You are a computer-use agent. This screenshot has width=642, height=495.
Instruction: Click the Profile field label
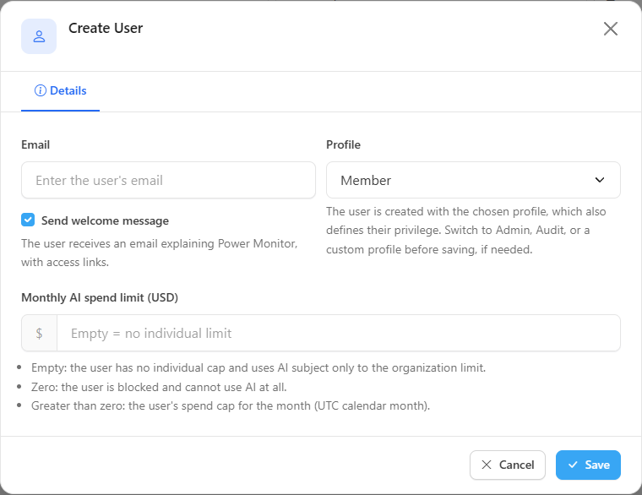[343, 144]
